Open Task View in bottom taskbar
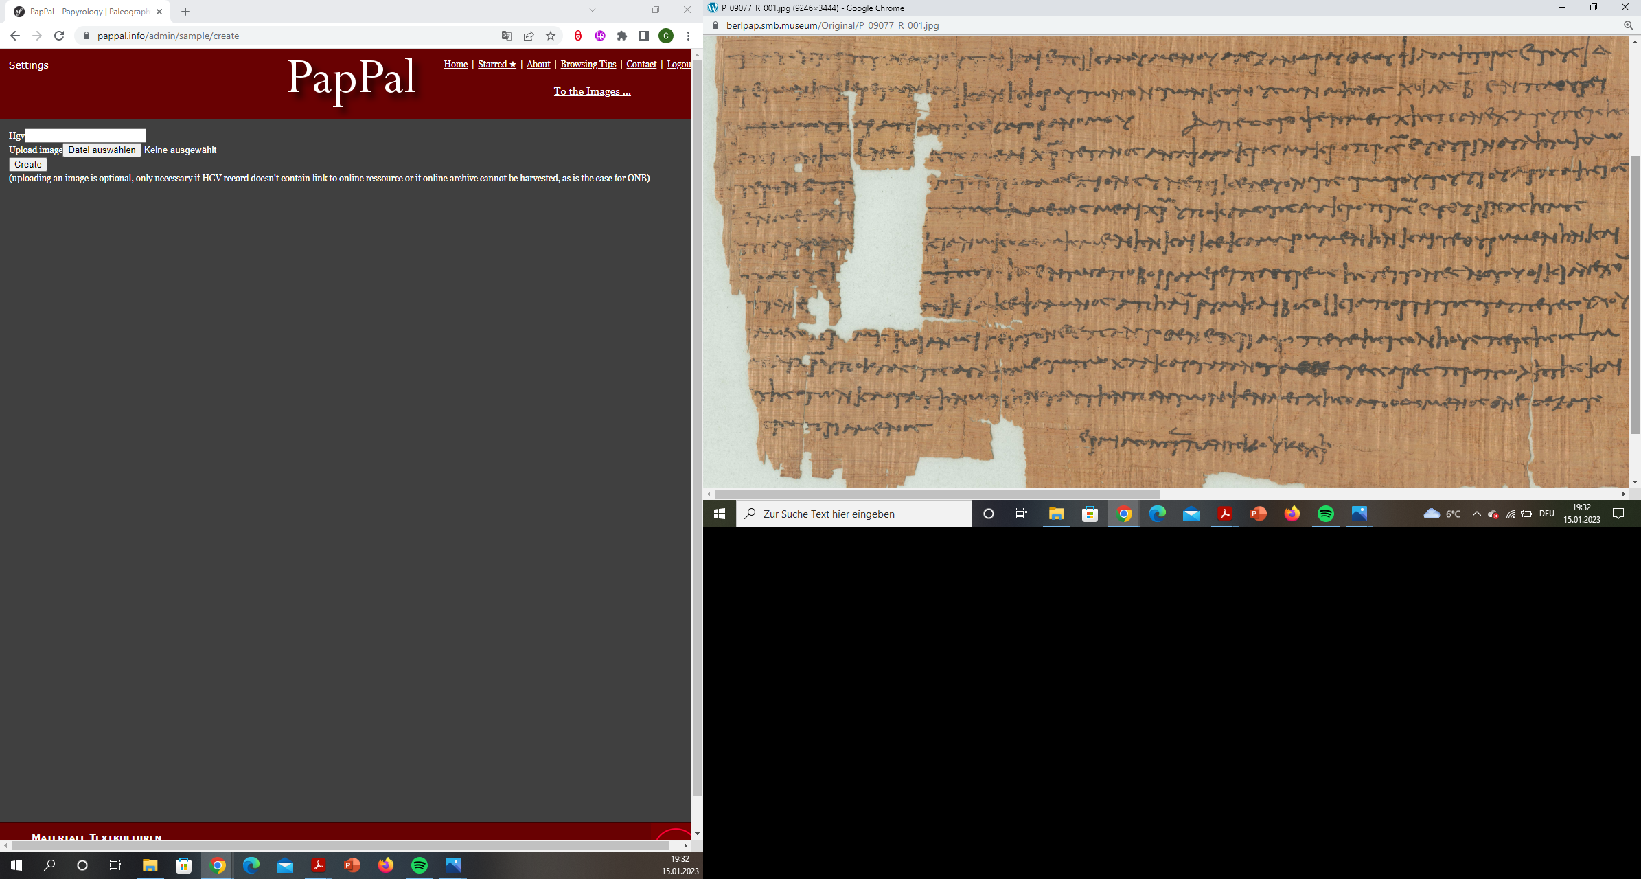 (x=115, y=865)
